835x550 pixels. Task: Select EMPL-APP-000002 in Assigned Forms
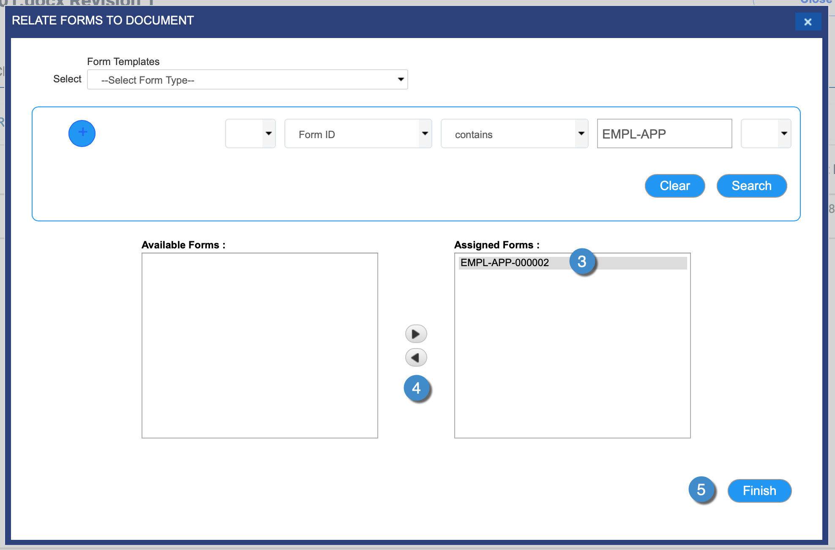point(505,263)
